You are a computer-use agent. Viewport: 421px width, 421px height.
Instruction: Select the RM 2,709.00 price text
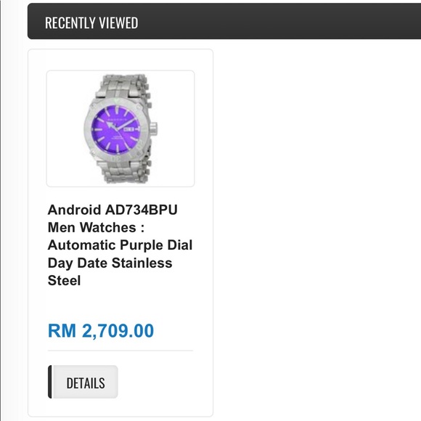[x=101, y=330]
